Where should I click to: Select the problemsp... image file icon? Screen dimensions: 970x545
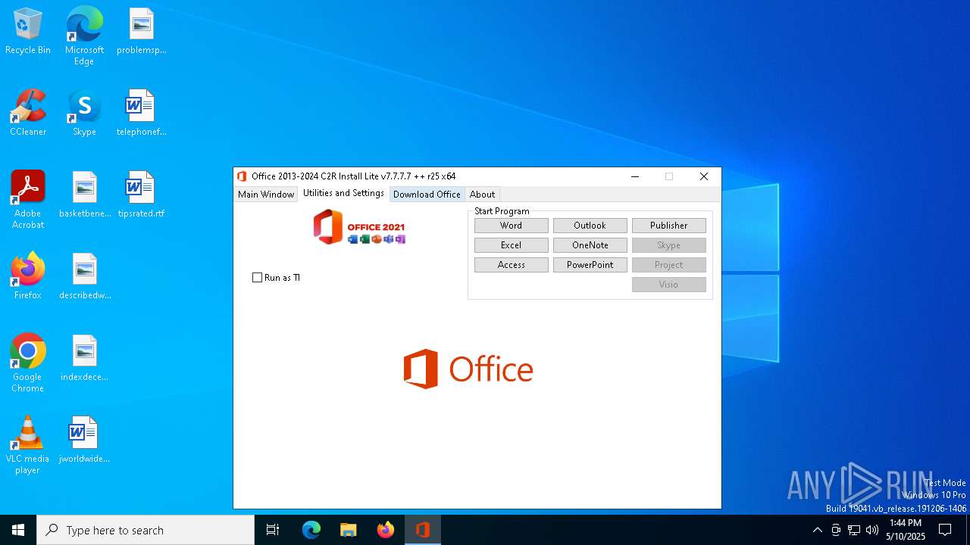pyautogui.click(x=141, y=32)
